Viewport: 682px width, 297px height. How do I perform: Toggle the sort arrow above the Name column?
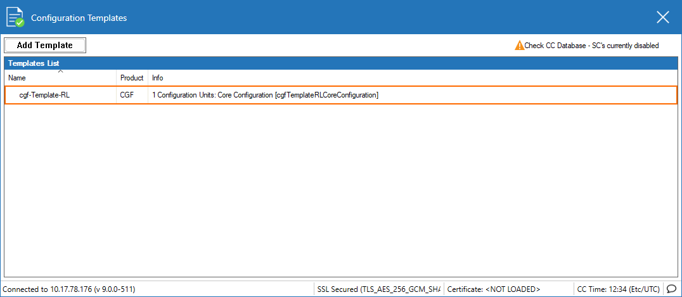(x=61, y=72)
